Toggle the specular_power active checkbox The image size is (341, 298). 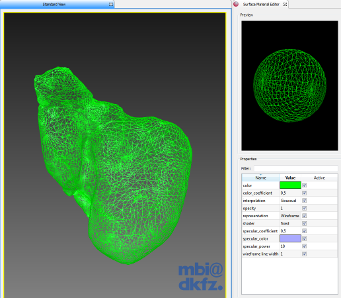click(x=305, y=246)
